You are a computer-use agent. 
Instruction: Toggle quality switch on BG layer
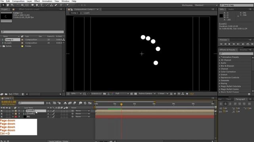pyautogui.click(x=54, y=117)
